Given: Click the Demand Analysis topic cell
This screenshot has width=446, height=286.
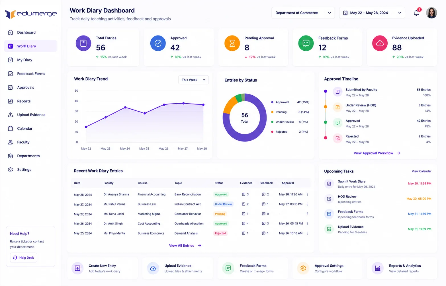Looking at the screenshot, I should (186, 233).
